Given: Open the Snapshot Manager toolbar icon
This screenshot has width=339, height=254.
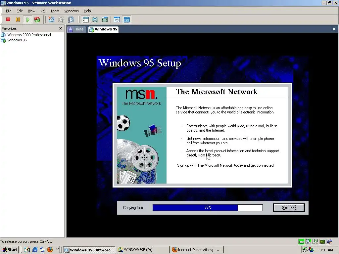Looking at the screenshot, I should 71,20.
